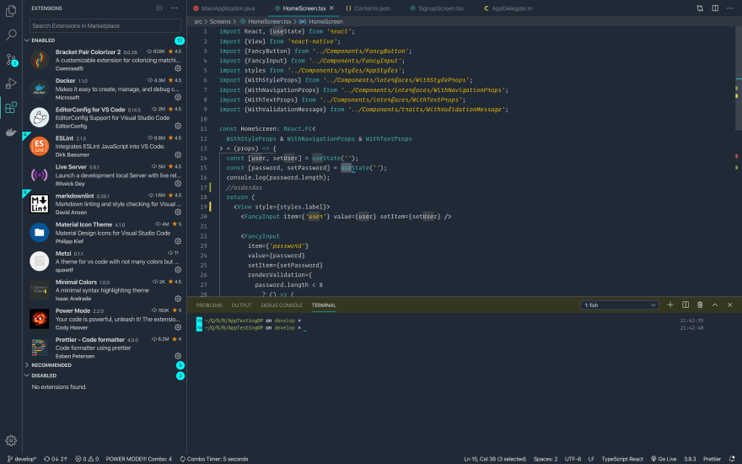Image resolution: width=742 pixels, height=464 pixels.
Task: Open gear settings for Docker extension
Action: [178, 97]
